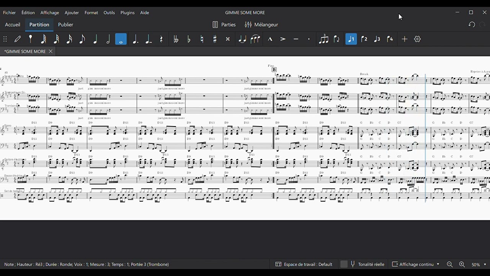490x276 pixels.
Task: Open the note toolbar settings gear
Action: tap(418, 39)
